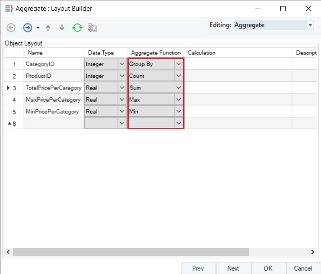Click the Cancel button
The image size is (321, 274).
pos(303,268)
